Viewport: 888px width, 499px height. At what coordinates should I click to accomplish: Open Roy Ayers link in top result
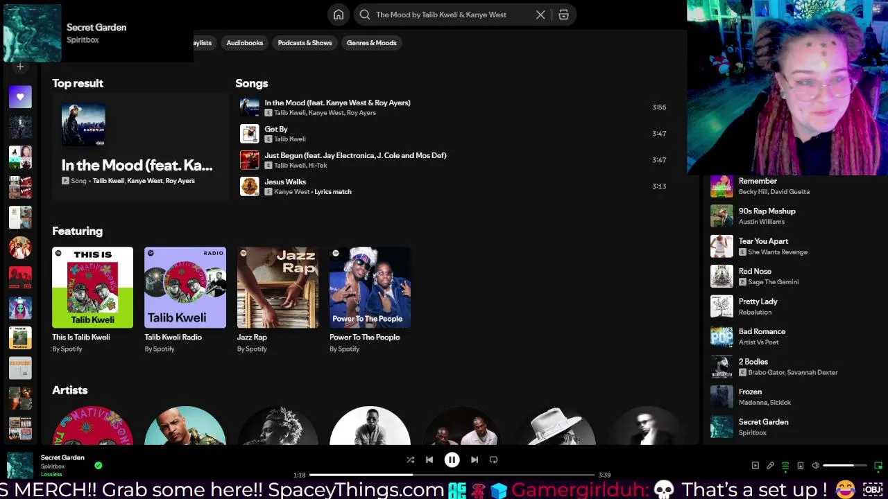180,181
